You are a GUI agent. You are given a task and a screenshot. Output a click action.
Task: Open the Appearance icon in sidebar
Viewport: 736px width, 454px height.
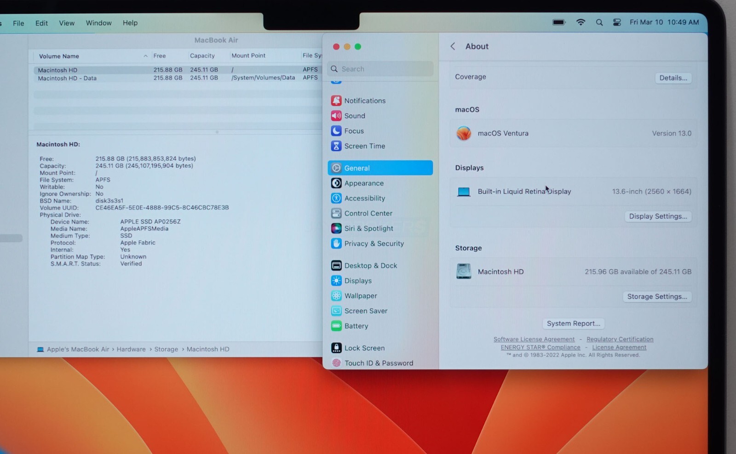(x=336, y=183)
